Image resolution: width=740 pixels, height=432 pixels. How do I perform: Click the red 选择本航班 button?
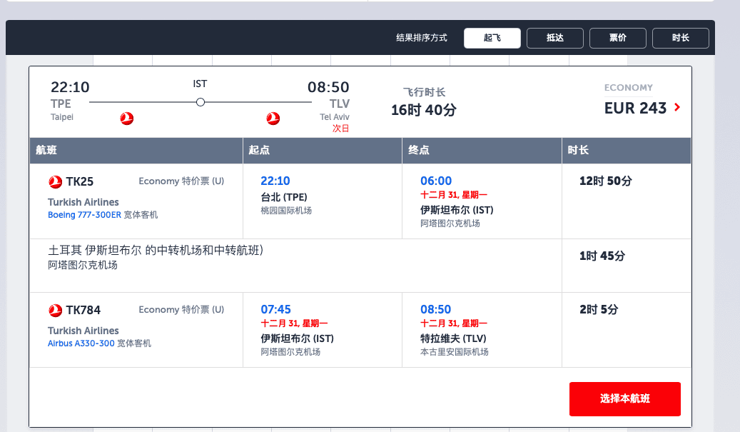point(625,399)
